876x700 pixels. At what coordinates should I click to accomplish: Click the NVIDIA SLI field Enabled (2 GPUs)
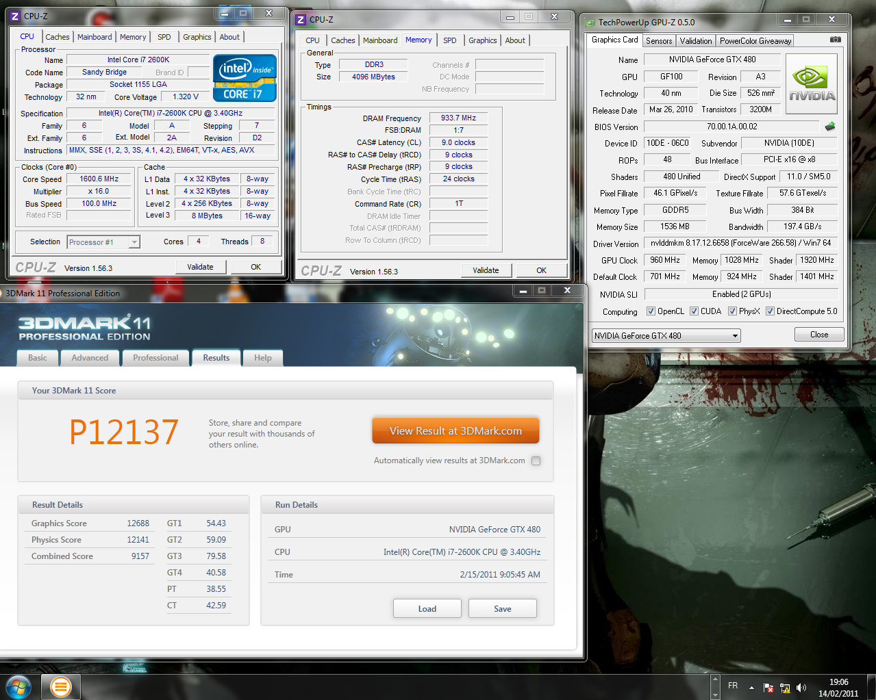pyautogui.click(x=741, y=294)
